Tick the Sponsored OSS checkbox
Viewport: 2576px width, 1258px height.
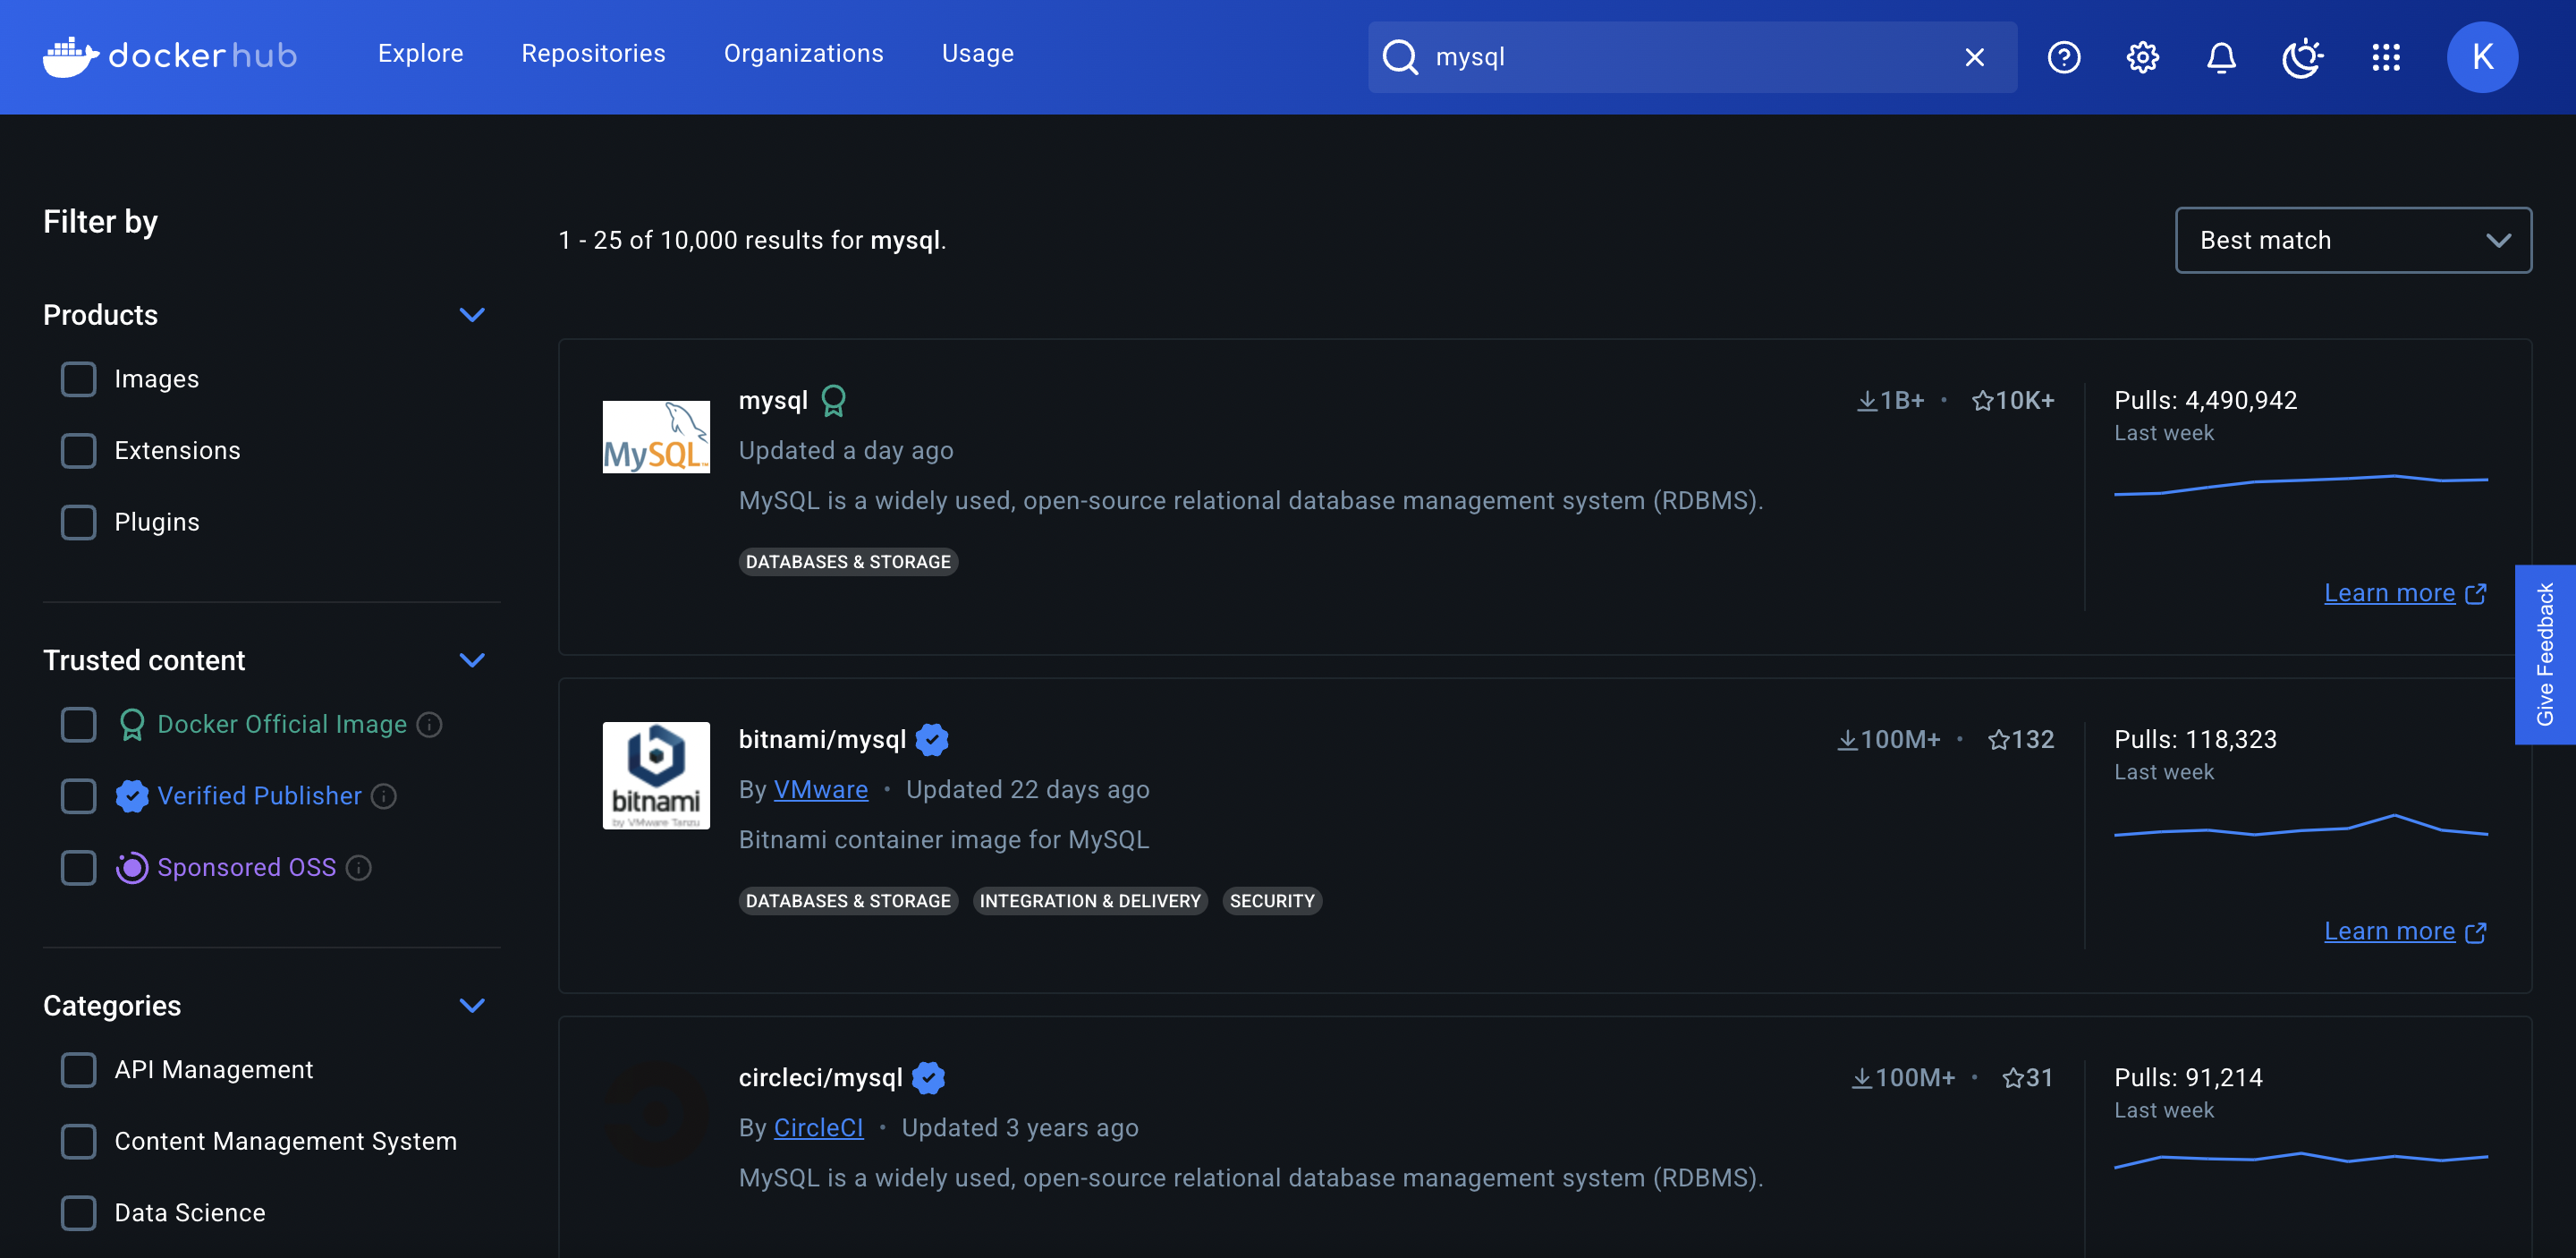78,867
